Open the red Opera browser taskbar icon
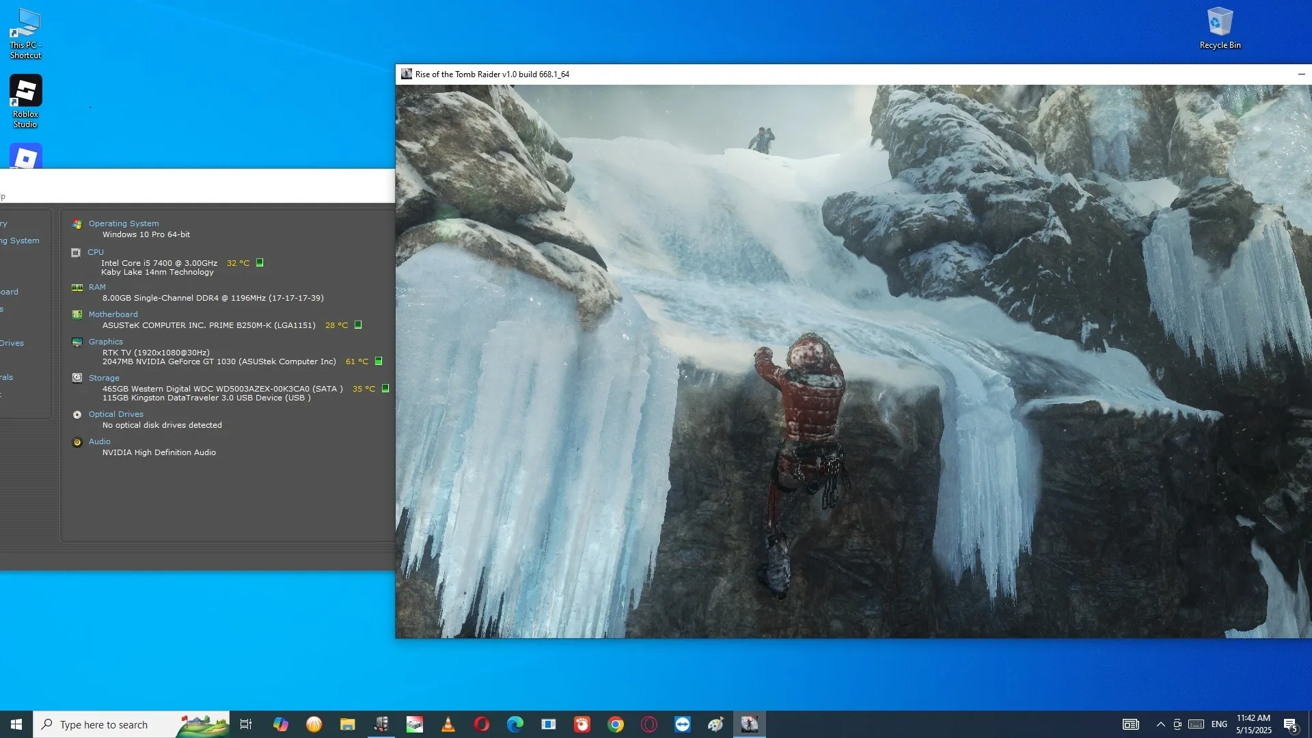Image resolution: width=1312 pixels, height=738 pixels. point(482,724)
